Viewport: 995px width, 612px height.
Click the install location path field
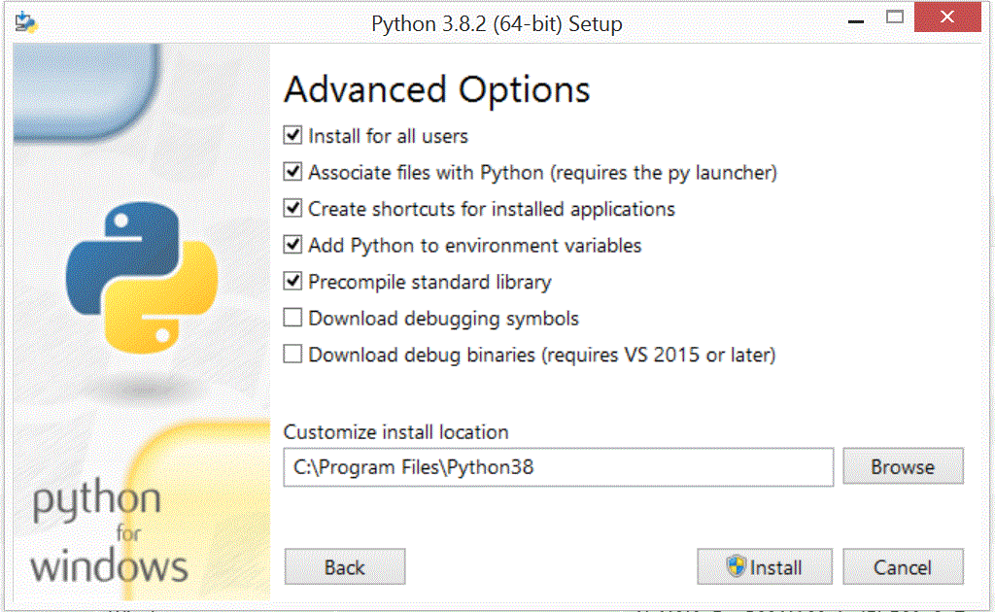point(559,467)
